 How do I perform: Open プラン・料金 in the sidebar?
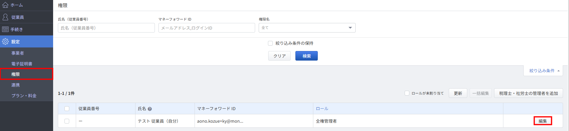coord(24,96)
